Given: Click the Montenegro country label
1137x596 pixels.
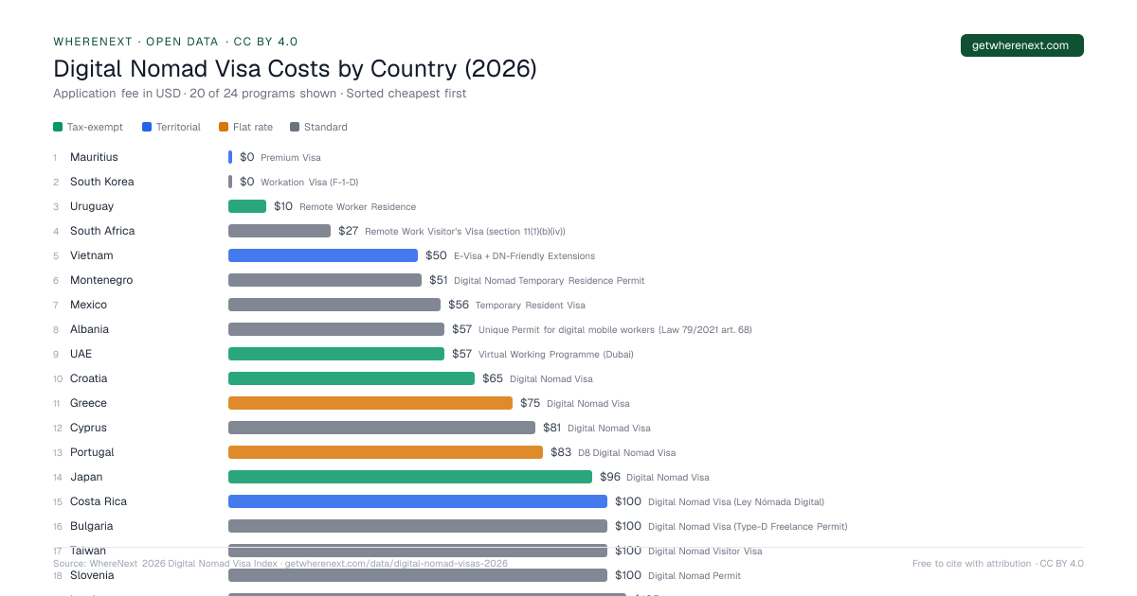Looking at the screenshot, I should tap(101, 280).
